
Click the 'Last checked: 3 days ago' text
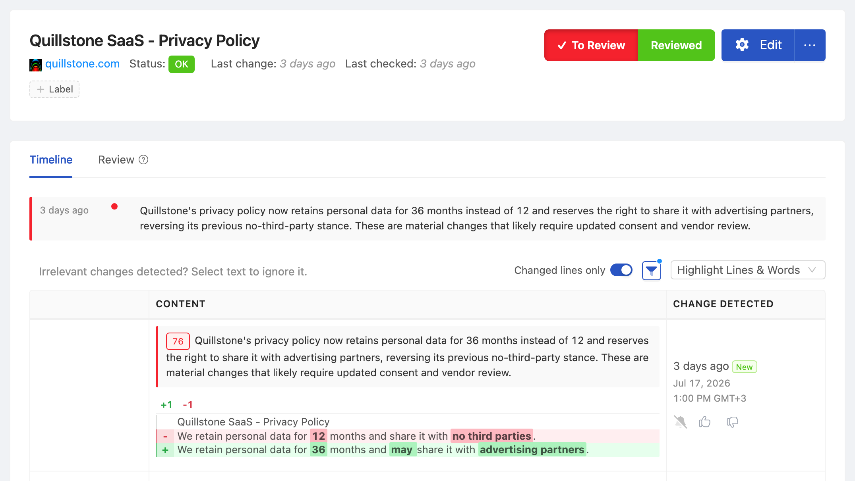point(410,64)
